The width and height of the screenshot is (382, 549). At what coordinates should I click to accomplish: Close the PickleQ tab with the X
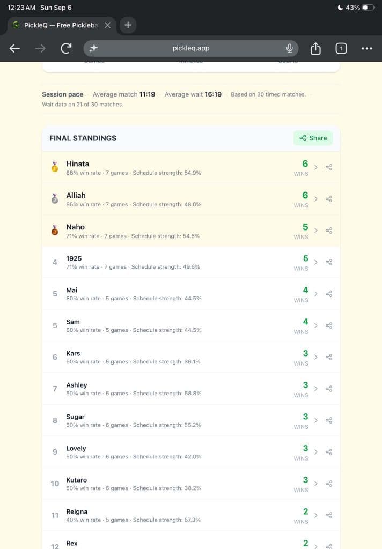108,25
